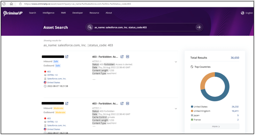Open the Developer menu
The width and height of the screenshot is (255, 135).
click(x=77, y=13)
